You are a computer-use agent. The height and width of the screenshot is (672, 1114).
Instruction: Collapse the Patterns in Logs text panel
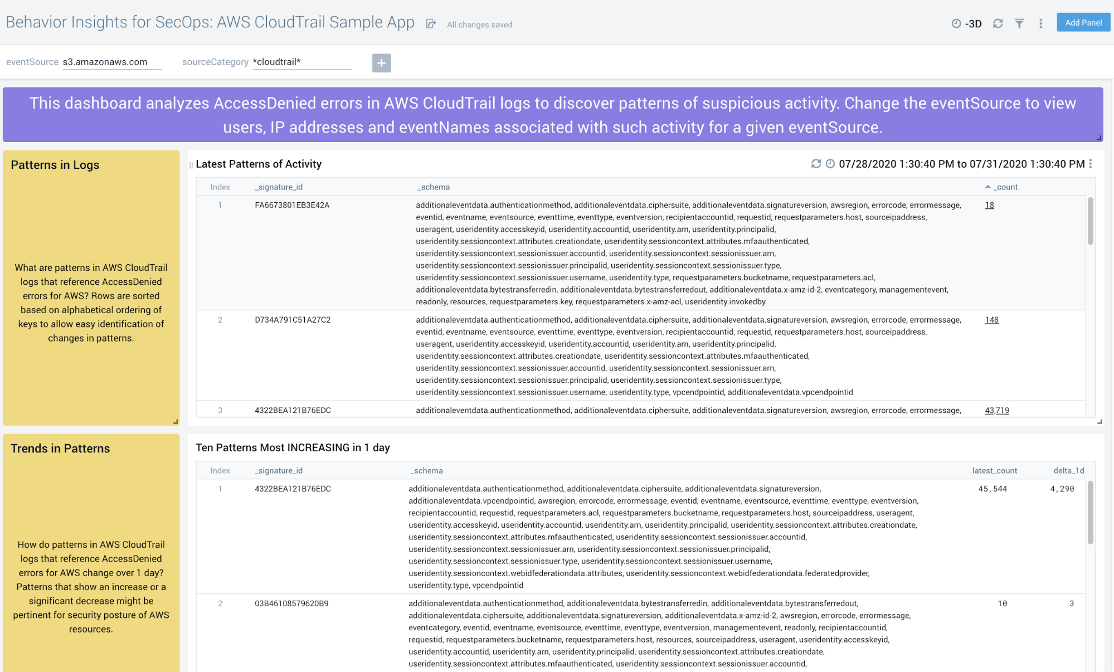(175, 421)
